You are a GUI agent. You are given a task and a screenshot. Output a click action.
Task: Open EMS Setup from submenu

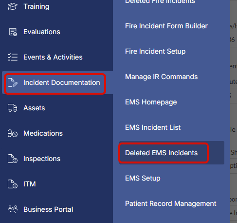[143, 179]
